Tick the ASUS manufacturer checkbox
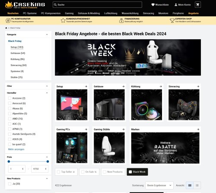Image resolution: width=216 pixels, height=193 pixels. [10, 139]
